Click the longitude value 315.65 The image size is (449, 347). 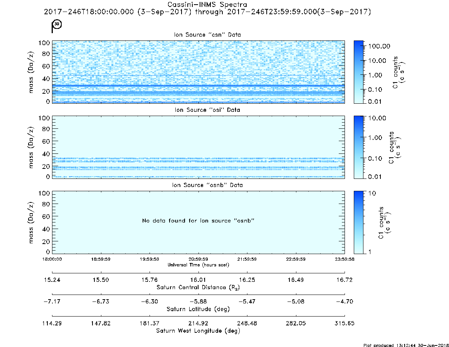(345, 323)
